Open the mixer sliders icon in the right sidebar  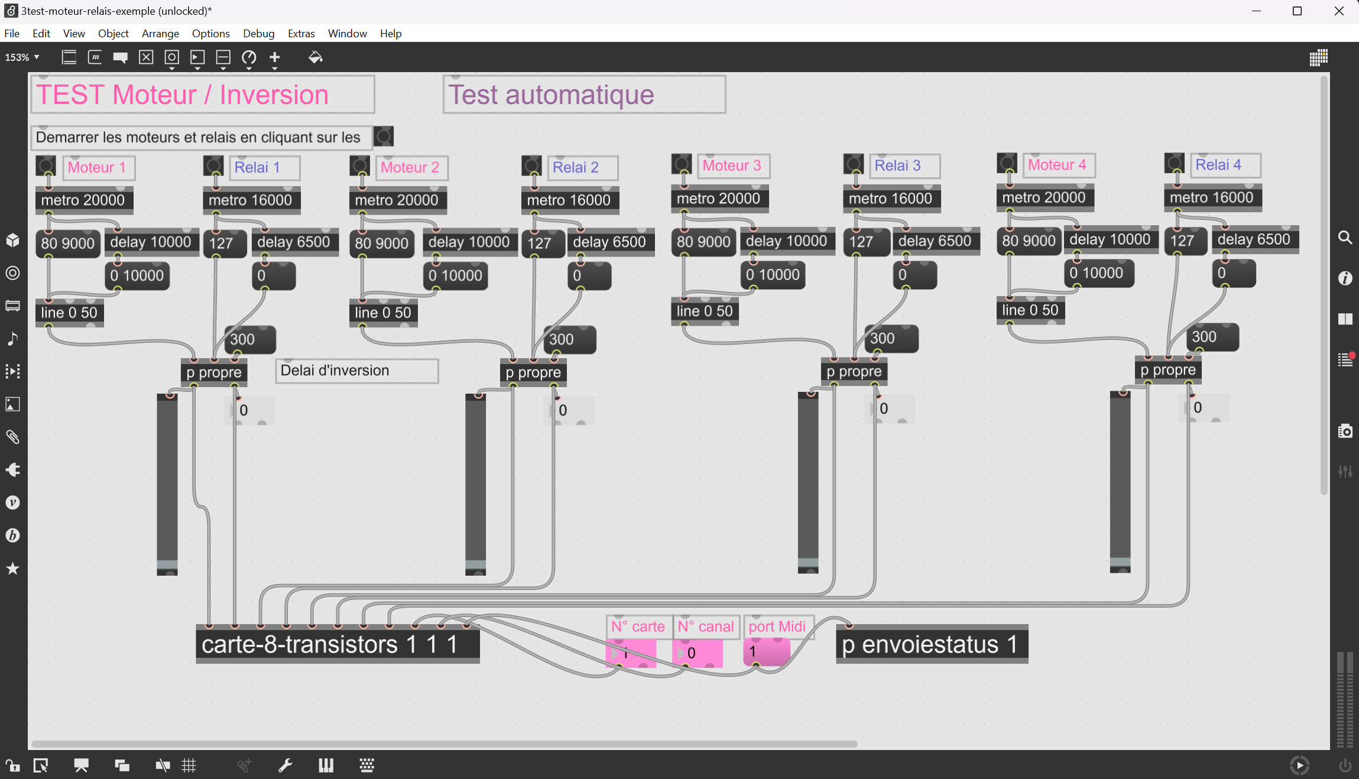(1345, 471)
